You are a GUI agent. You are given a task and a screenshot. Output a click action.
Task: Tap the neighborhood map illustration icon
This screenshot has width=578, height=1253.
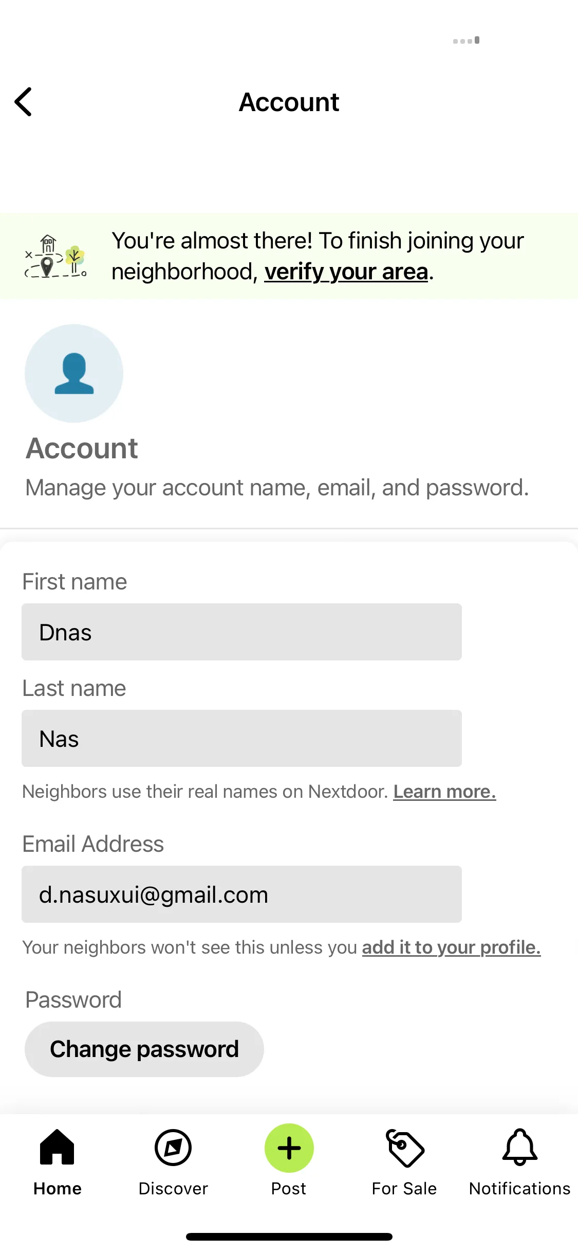[56, 256]
